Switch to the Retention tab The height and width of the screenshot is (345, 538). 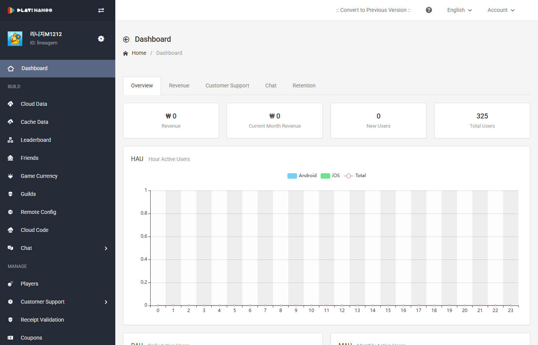304,85
